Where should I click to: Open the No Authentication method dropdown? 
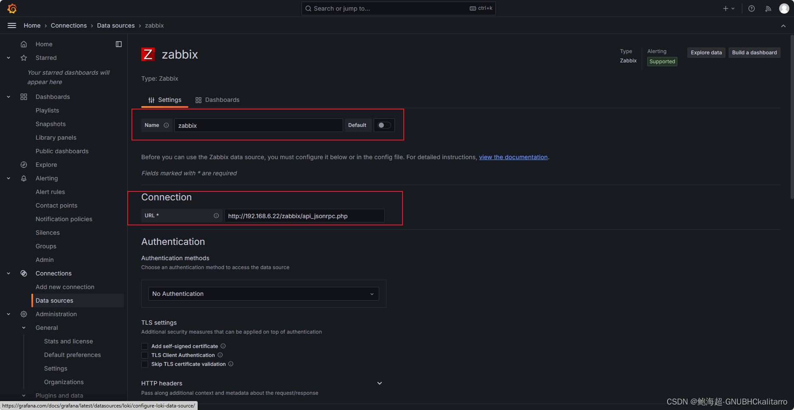click(263, 294)
